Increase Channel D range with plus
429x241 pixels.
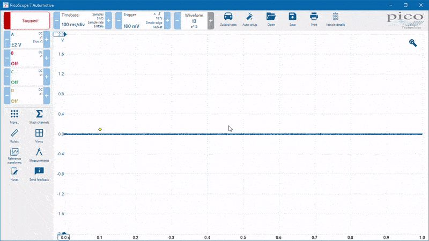47,96
